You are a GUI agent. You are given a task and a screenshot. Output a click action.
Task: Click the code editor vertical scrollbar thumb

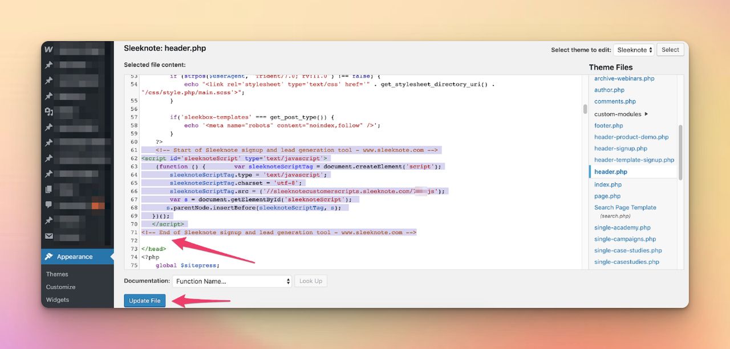585,109
